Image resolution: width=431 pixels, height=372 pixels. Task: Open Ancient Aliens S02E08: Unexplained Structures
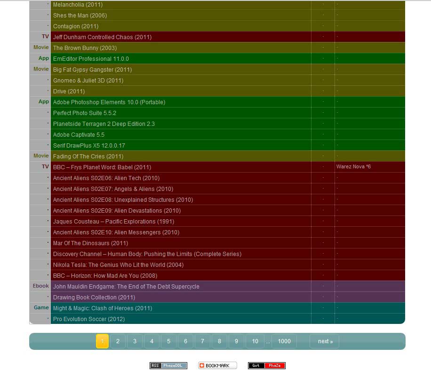point(123,199)
